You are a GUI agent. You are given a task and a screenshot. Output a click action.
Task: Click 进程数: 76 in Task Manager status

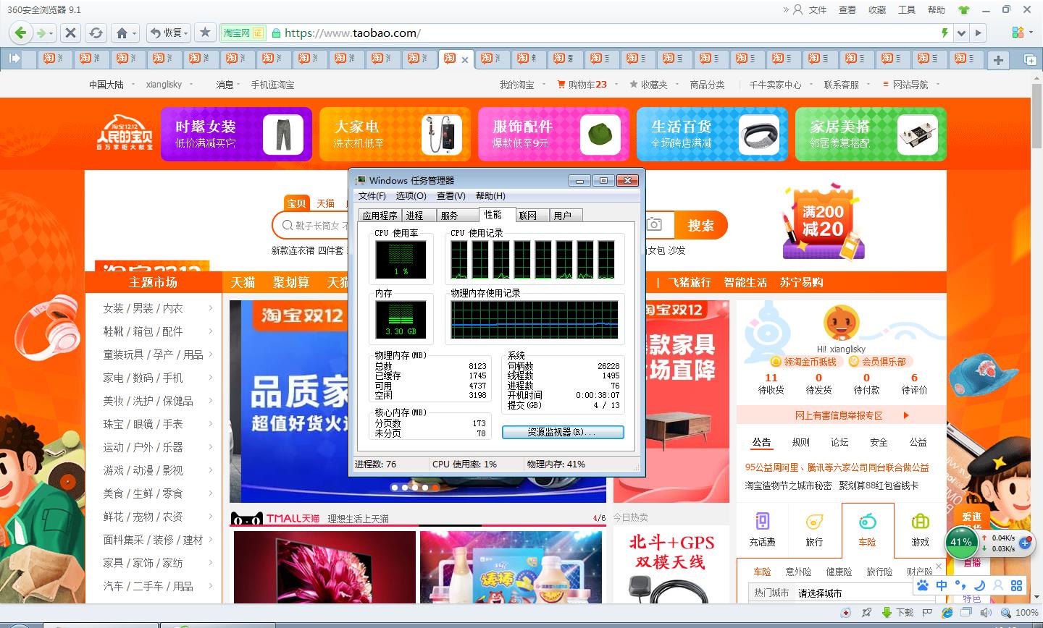click(376, 464)
